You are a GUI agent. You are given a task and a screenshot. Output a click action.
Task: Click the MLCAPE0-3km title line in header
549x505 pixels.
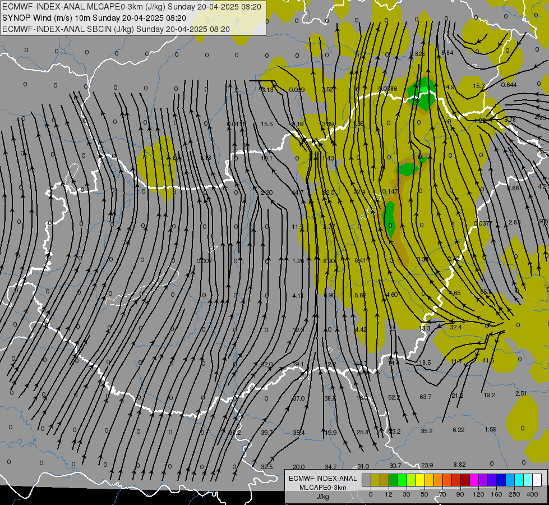click(132, 7)
